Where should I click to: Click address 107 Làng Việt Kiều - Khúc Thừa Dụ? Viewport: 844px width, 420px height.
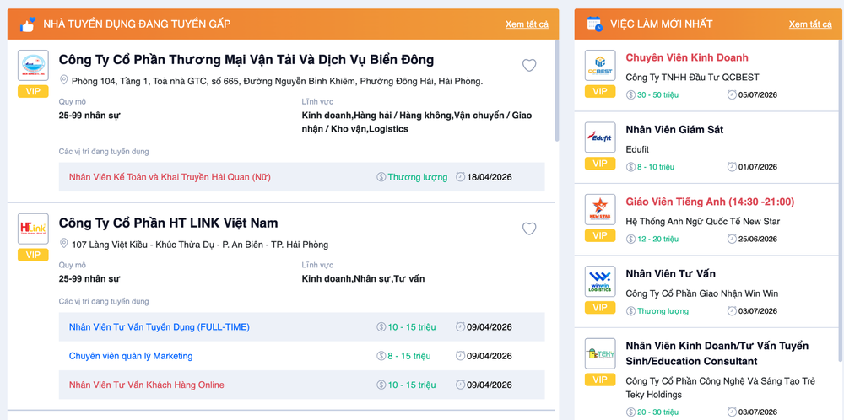(x=200, y=245)
